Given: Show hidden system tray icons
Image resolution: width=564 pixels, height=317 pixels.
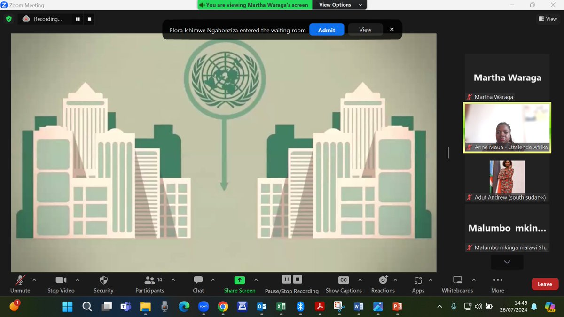Looking at the screenshot, I should 439,307.
